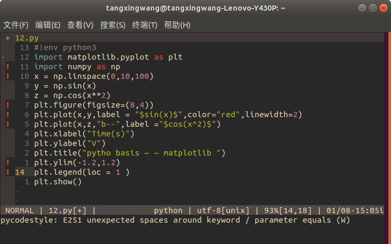Click the pycodestyle E251 message

(x=175, y=220)
